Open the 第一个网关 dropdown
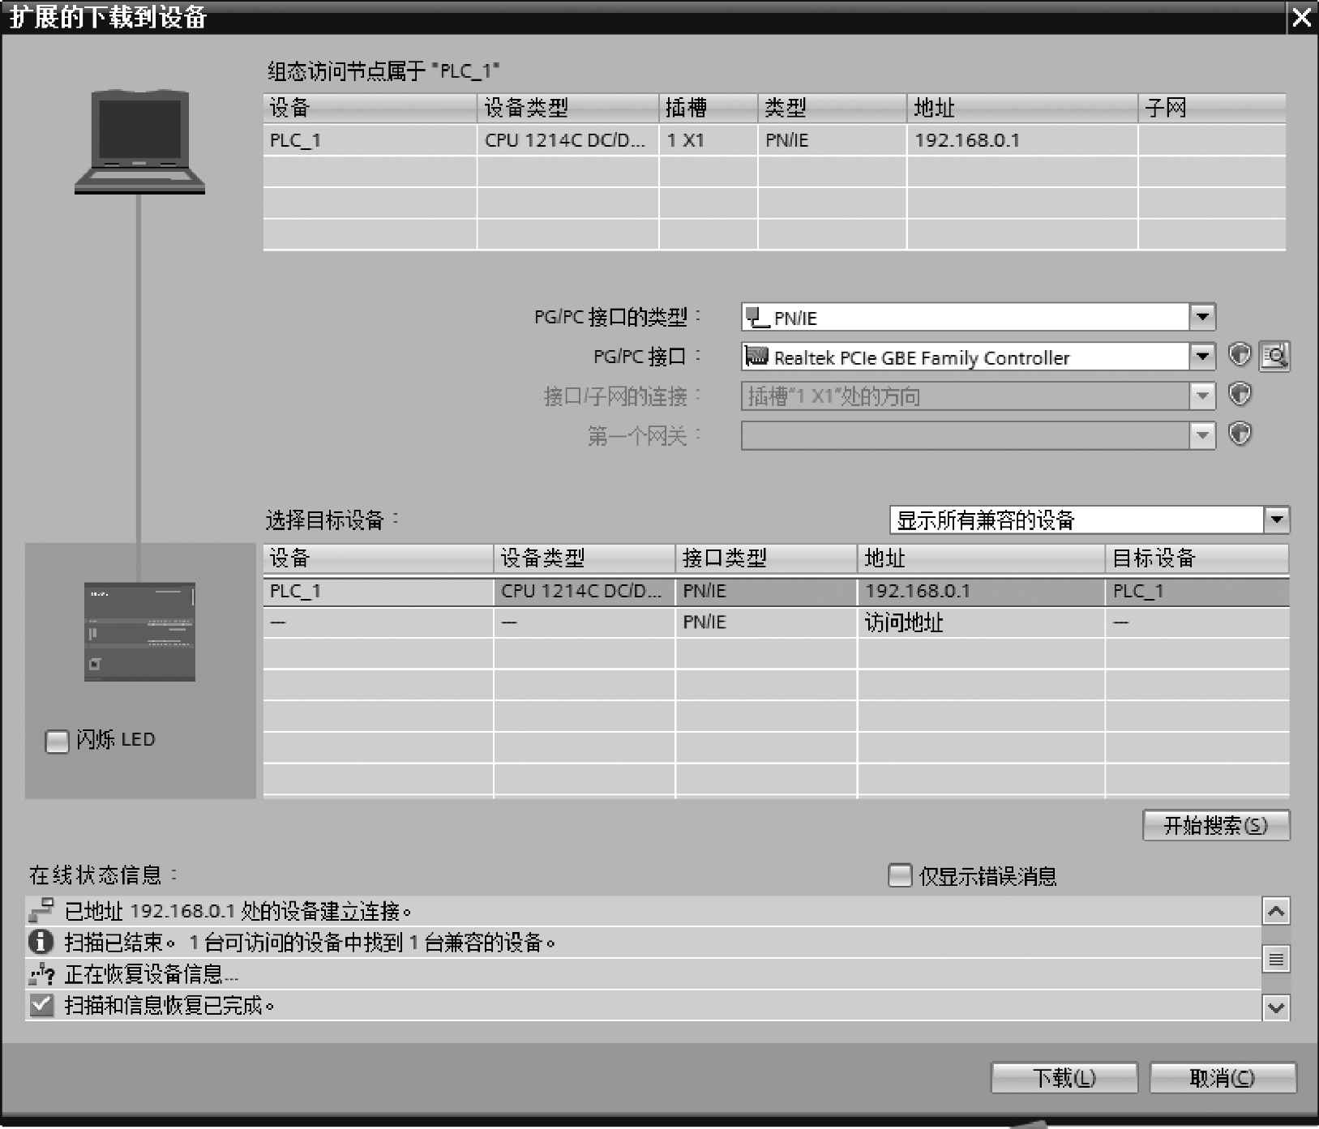 (x=1202, y=435)
